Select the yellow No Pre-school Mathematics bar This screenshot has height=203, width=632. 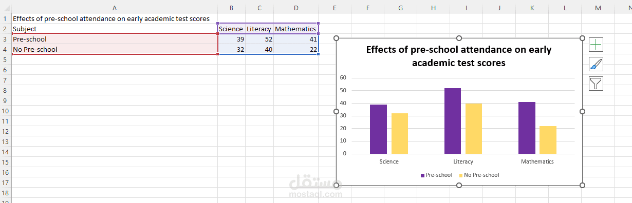click(x=548, y=140)
